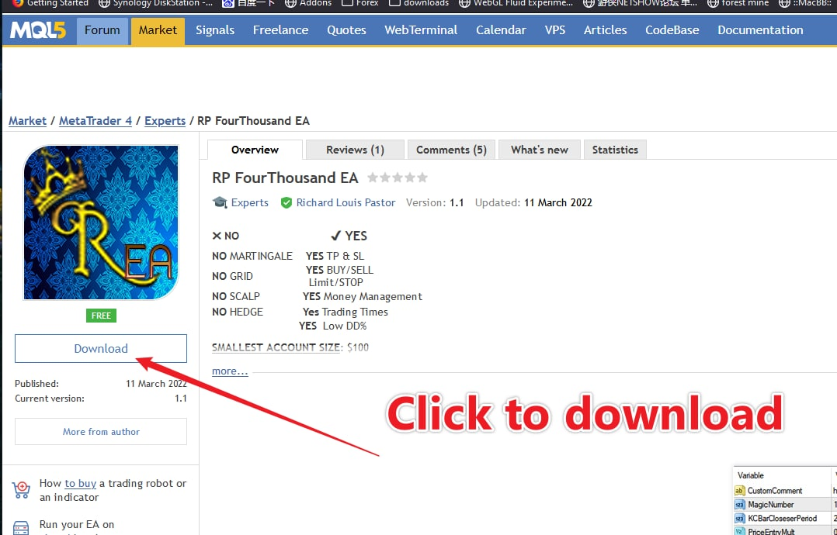Screen dimensions: 837x535
Task: Click More from author button
Action: 101,432
